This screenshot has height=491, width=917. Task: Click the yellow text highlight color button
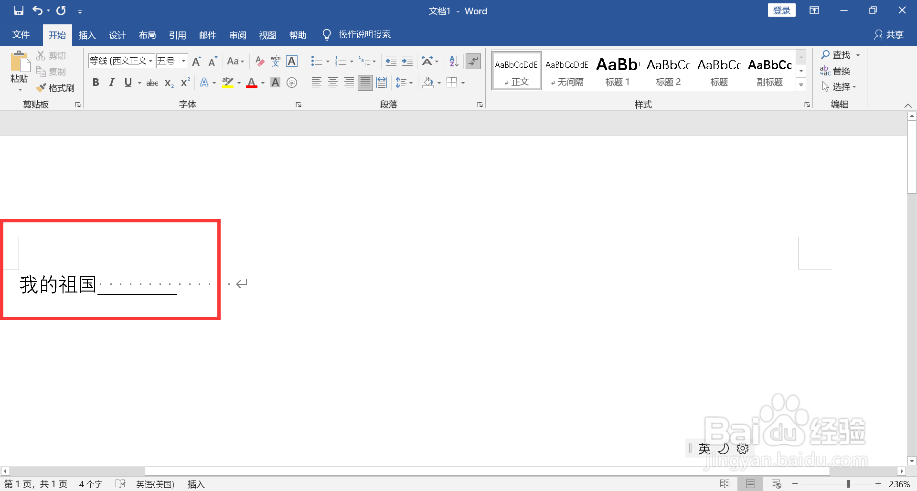228,83
